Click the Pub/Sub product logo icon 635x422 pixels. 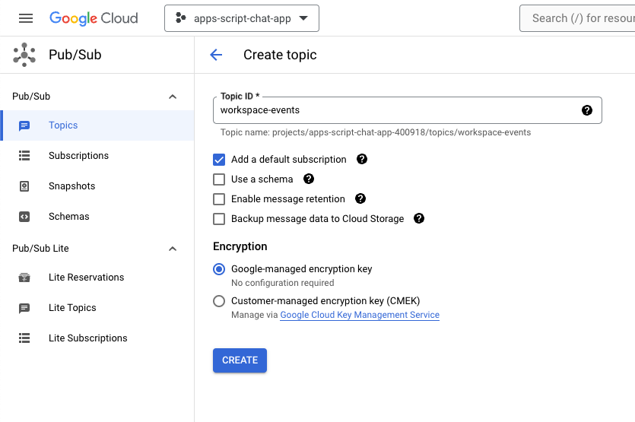24,55
